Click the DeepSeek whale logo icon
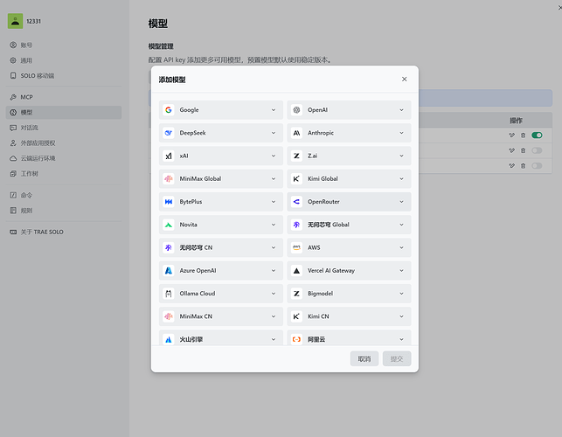Image resolution: width=562 pixels, height=437 pixels. click(169, 133)
